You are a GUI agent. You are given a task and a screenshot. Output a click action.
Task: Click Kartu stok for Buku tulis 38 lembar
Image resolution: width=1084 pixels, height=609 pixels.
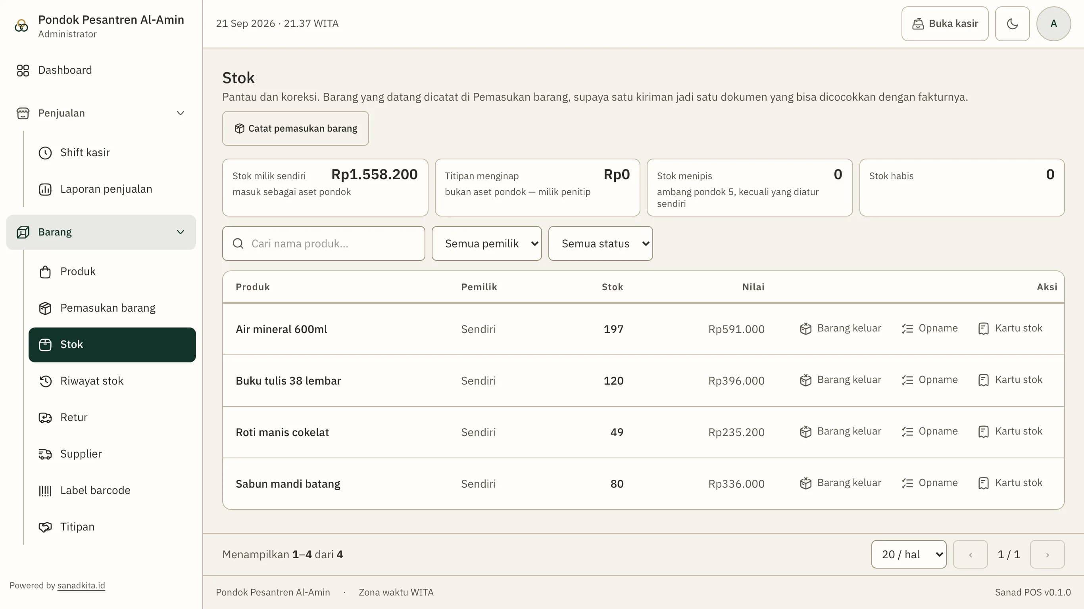pos(1010,380)
